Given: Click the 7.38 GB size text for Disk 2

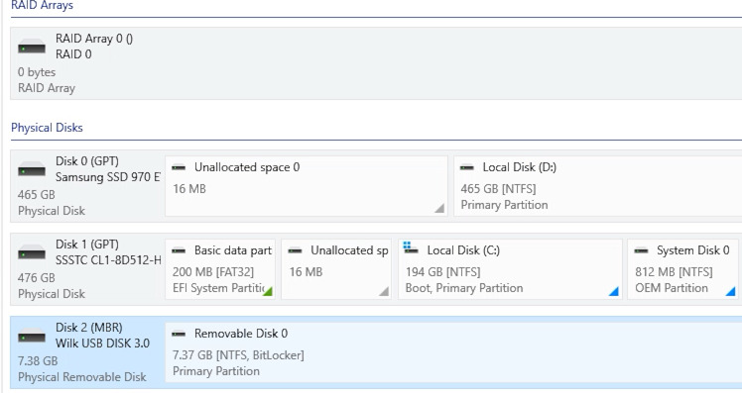Looking at the screenshot, I should coord(38,361).
